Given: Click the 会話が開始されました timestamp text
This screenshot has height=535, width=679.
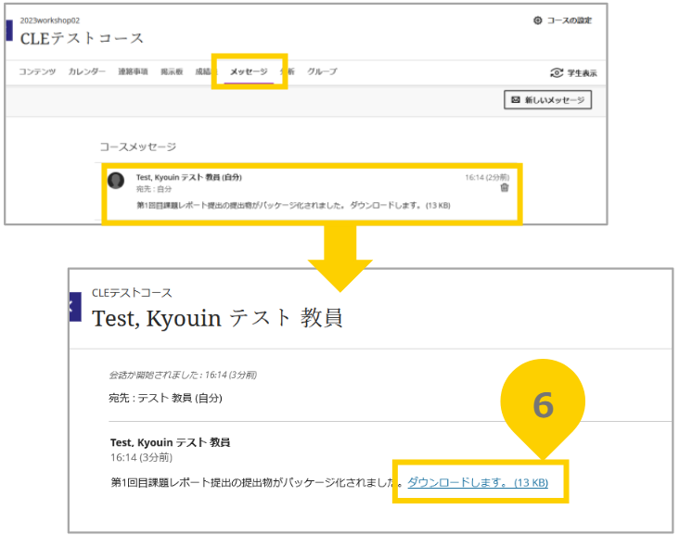Looking at the screenshot, I should pyautogui.click(x=183, y=375).
